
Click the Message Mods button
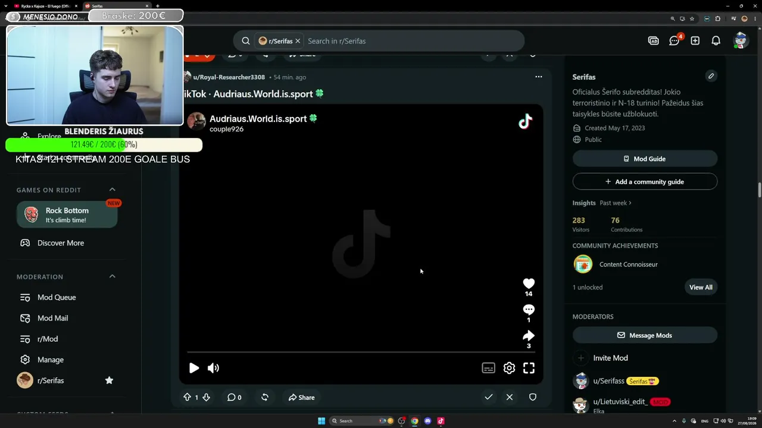[645, 335]
